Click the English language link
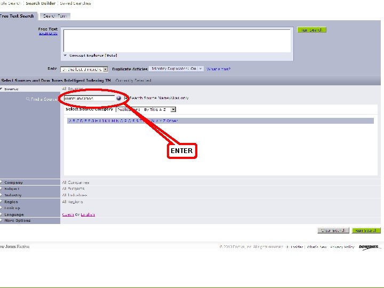Viewport: 384px width, 288px height. pyautogui.click(x=87, y=214)
